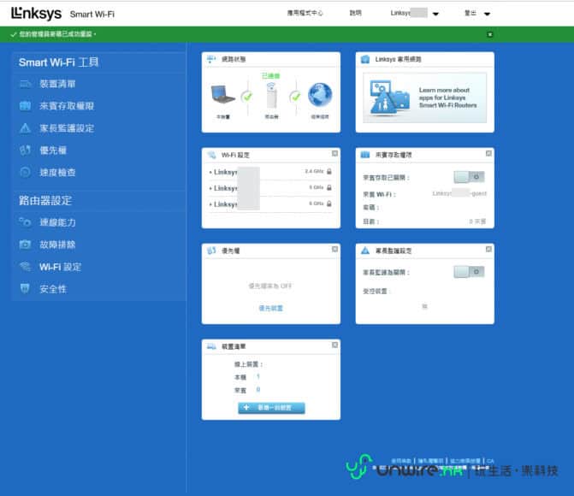Click the 裝置清單 device list sidebar icon

pyautogui.click(x=25, y=84)
